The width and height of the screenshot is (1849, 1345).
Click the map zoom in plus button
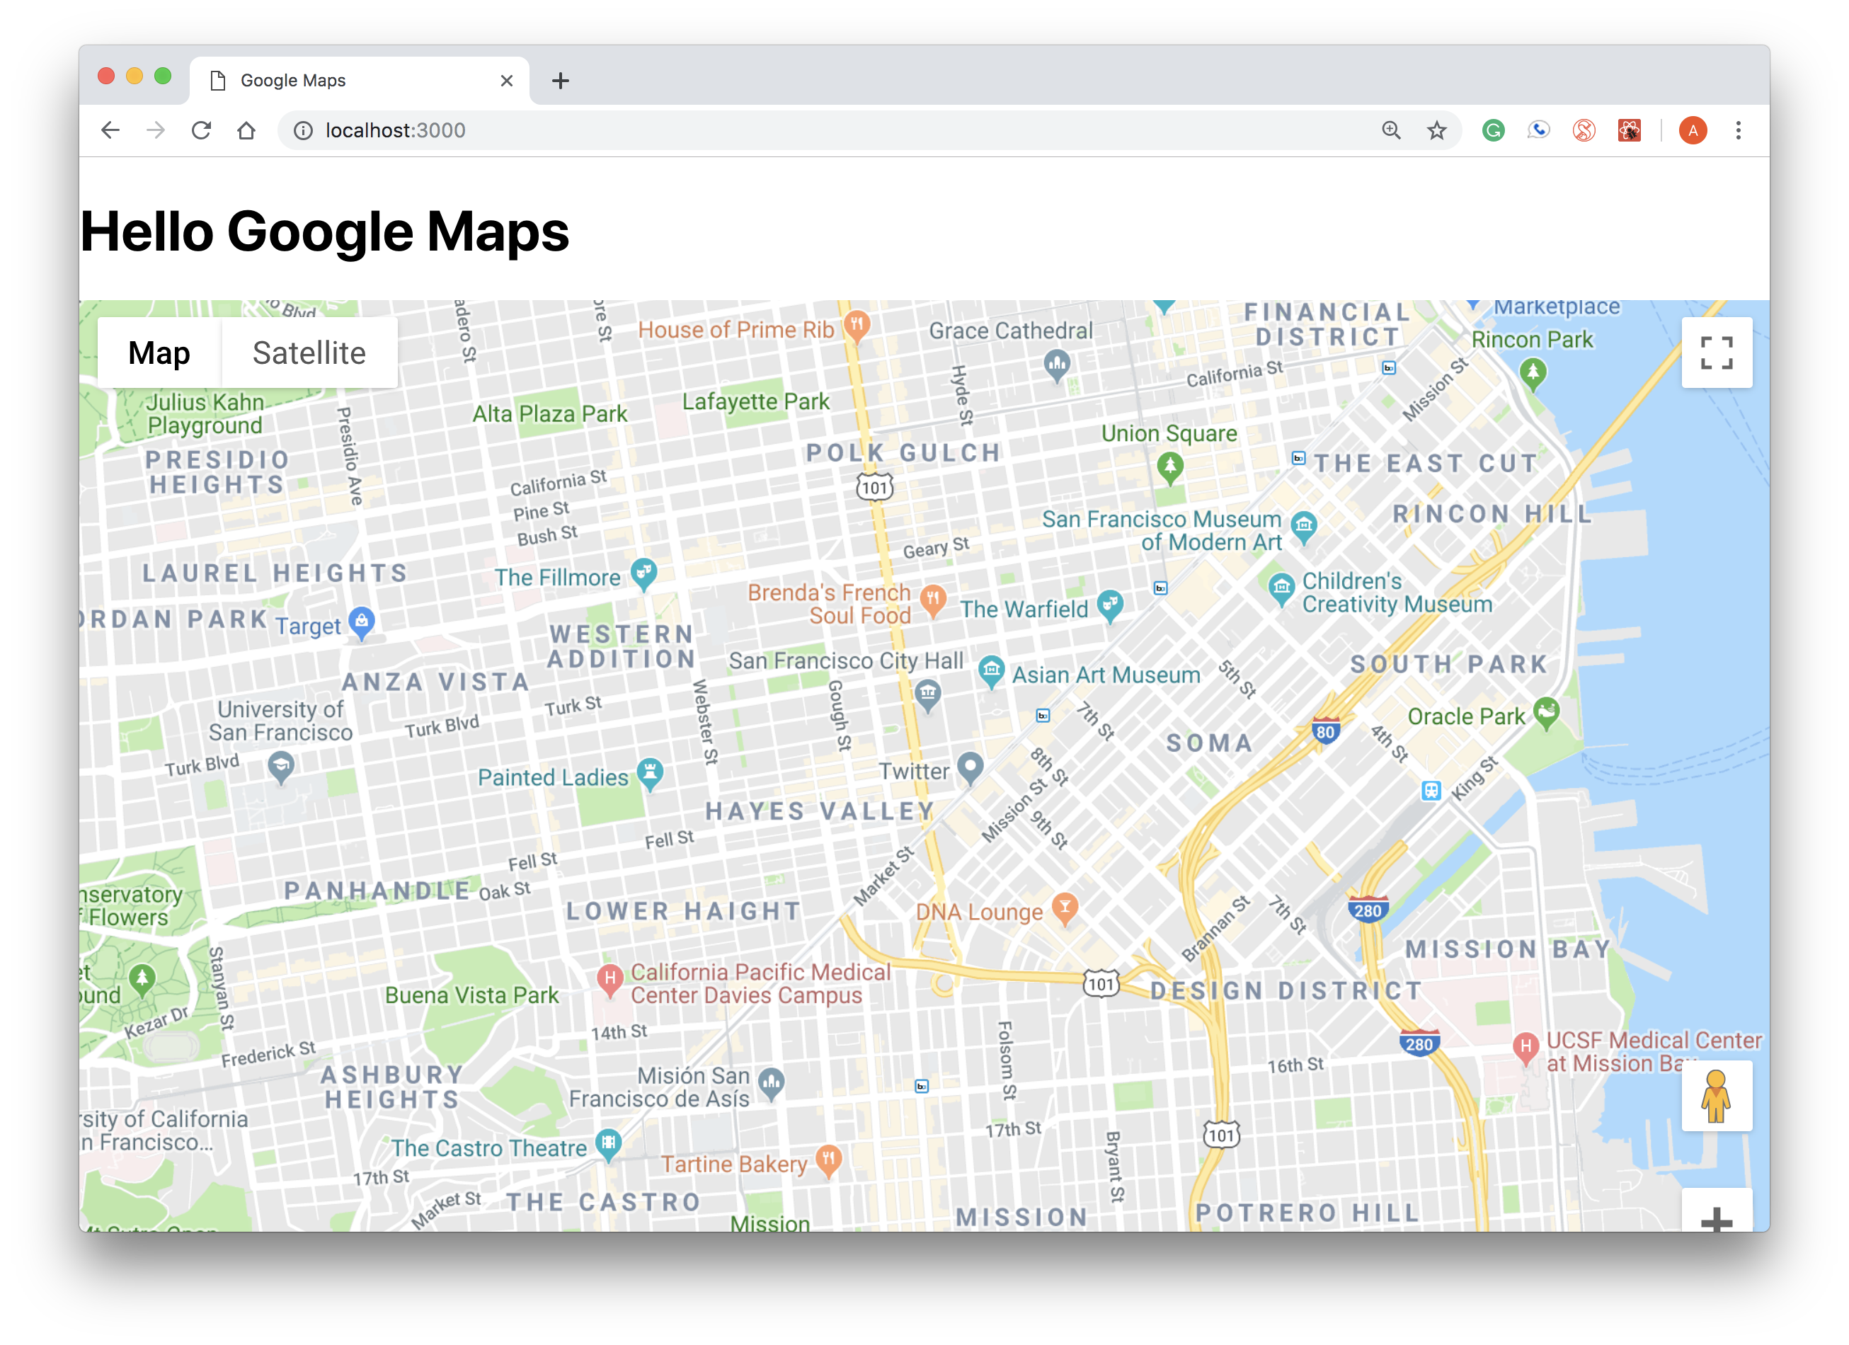(x=1716, y=1218)
